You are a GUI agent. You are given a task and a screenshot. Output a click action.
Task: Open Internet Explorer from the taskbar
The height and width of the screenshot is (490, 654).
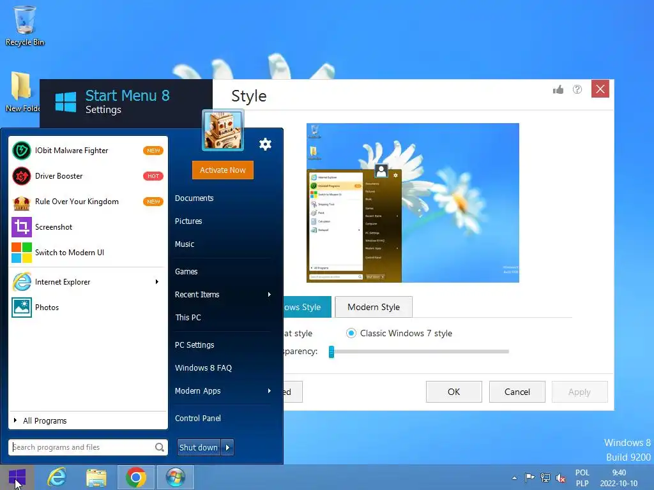tap(57, 477)
